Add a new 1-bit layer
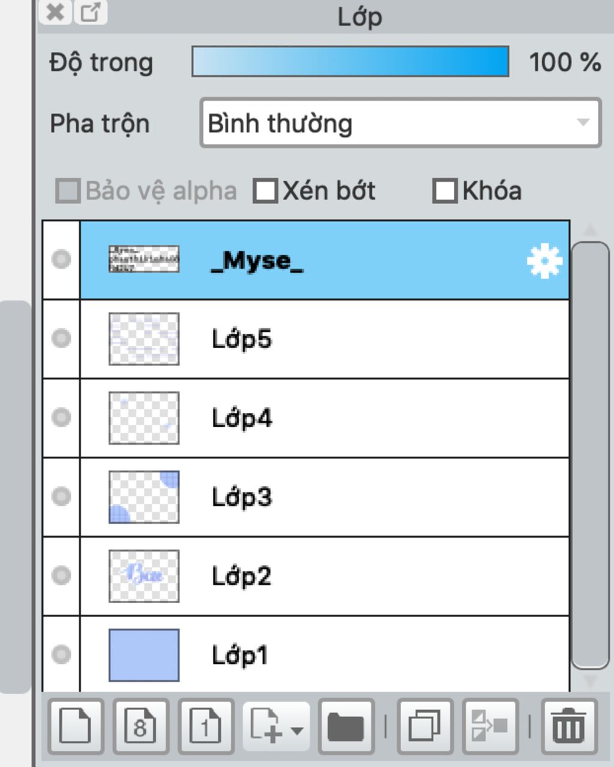The height and width of the screenshot is (767, 614). [x=206, y=727]
